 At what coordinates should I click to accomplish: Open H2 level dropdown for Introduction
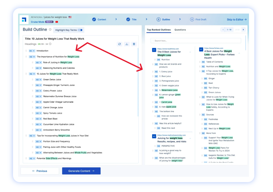click(32, 51)
